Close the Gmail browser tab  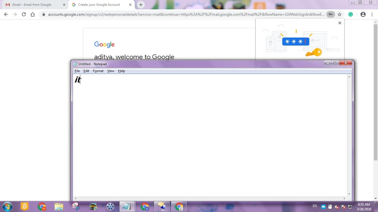(x=64, y=5)
